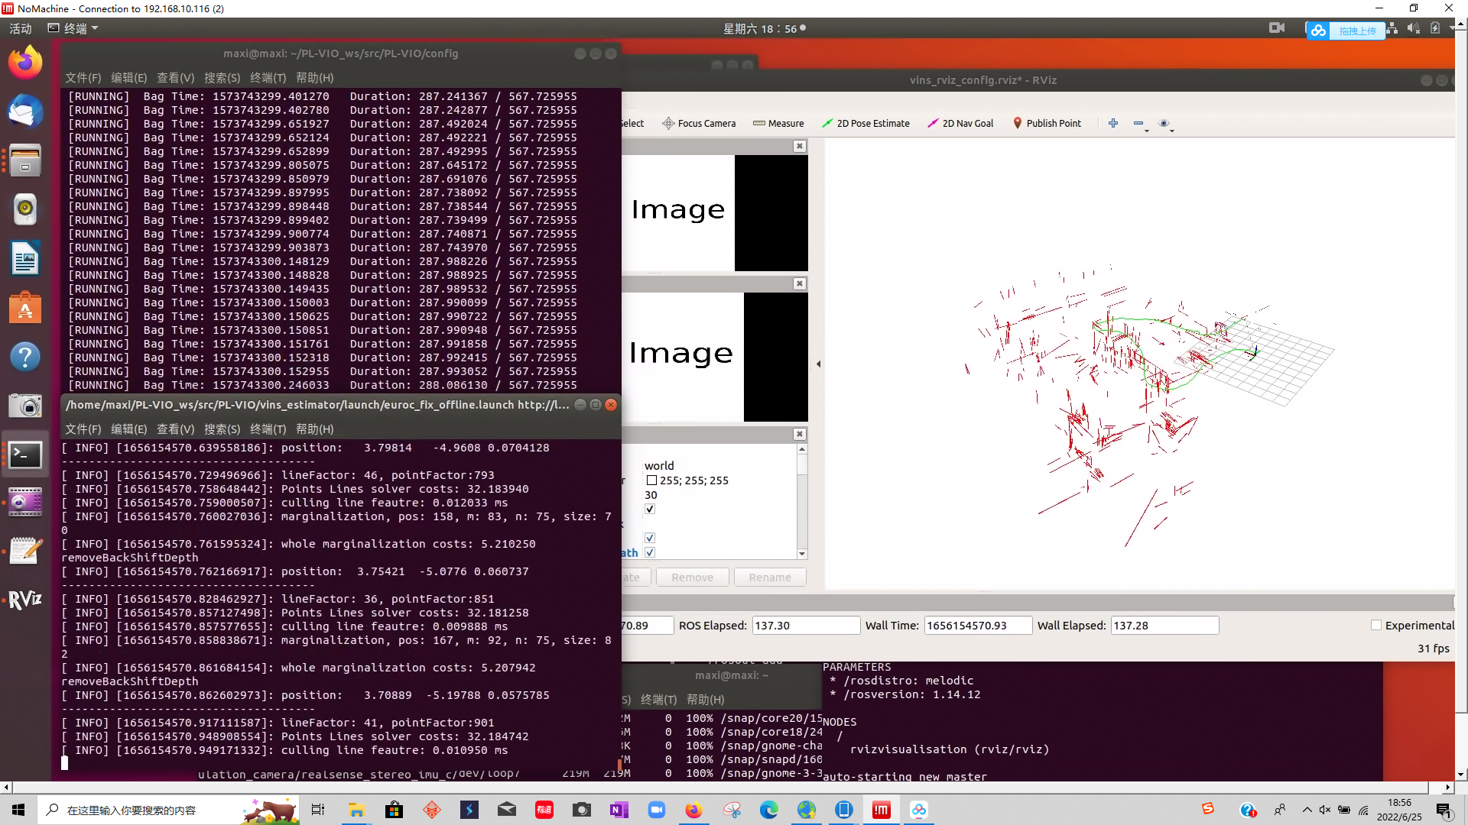Viewport: 1468px width, 825px height.
Task: Collapse the left panel with side arrow
Action: click(x=818, y=364)
